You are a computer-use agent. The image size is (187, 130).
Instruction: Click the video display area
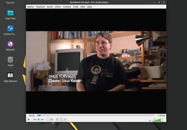96,61
